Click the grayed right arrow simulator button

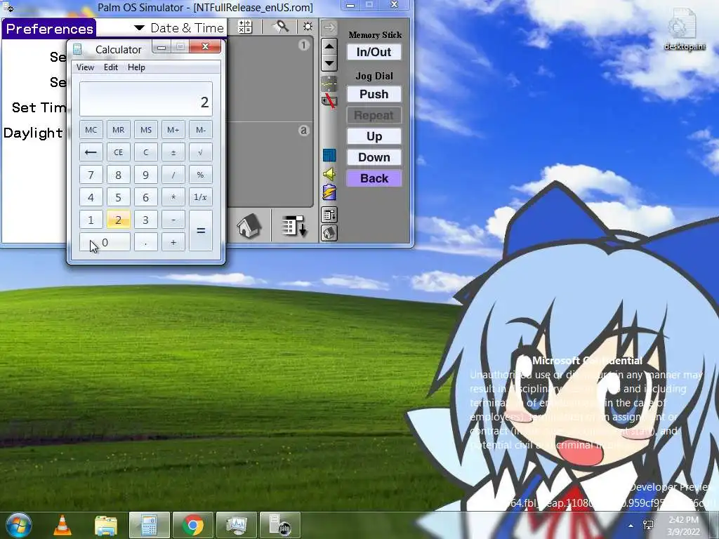click(329, 28)
